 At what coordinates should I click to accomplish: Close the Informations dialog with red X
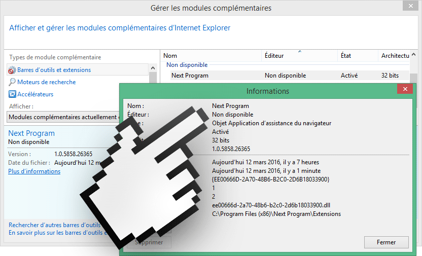coord(405,89)
